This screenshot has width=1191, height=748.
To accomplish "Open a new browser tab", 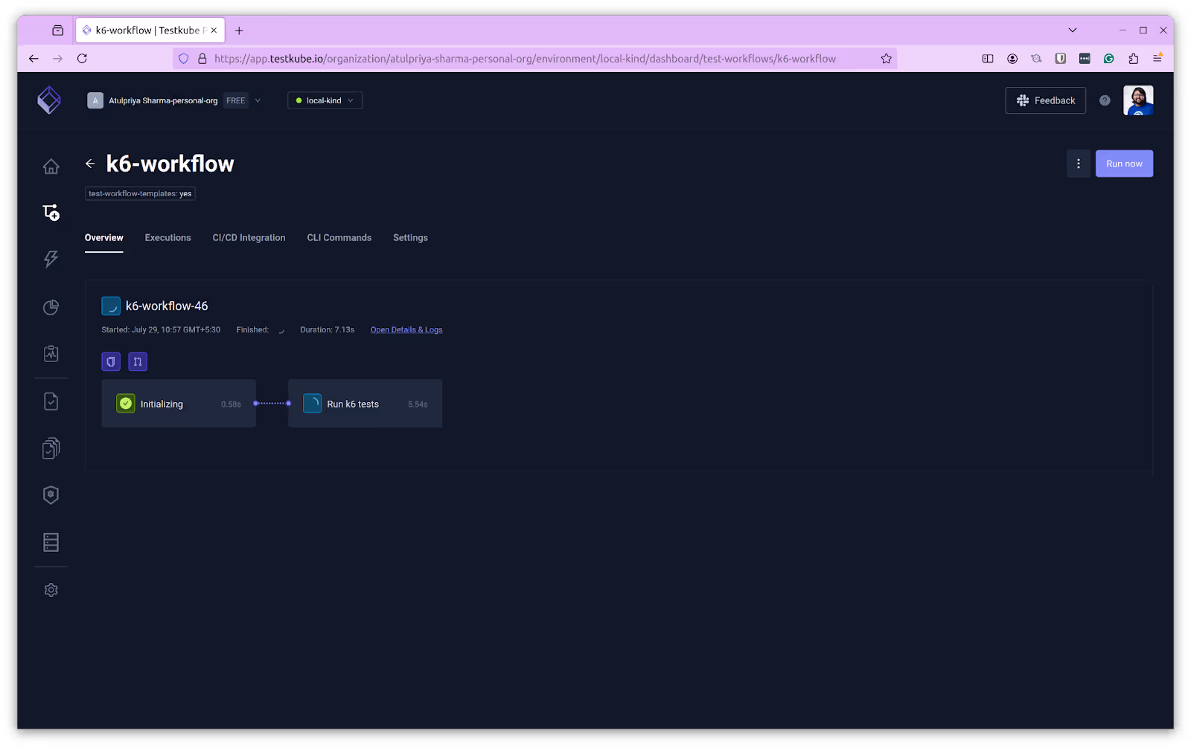I will click(x=239, y=30).
